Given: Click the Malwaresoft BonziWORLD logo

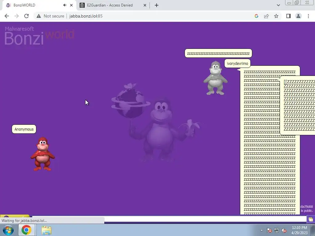Looking at the screenshot, I should (39, 36).
